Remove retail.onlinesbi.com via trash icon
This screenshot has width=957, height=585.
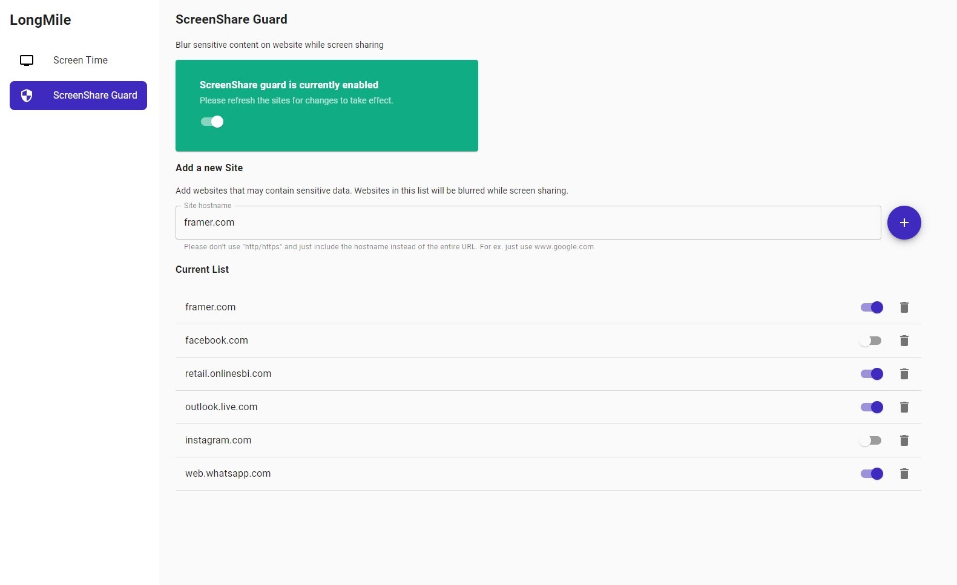904,374
